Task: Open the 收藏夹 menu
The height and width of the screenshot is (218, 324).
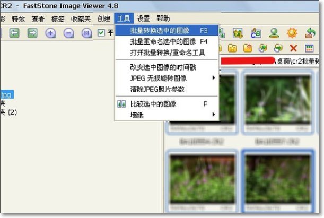Action: coord(81,19)
